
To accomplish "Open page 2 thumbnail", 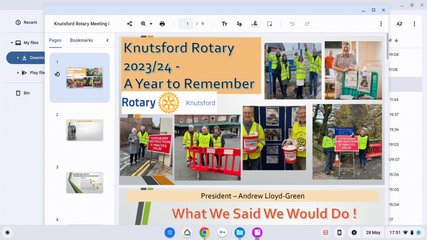I will [x=85, y=130].
